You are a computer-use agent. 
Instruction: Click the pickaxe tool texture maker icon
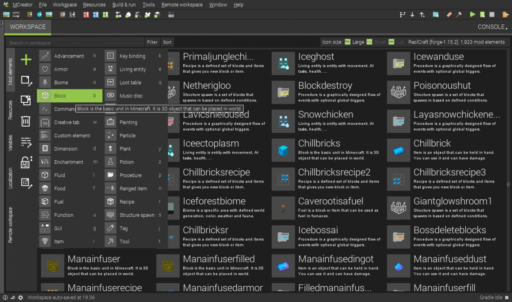[x=138, y=14]
